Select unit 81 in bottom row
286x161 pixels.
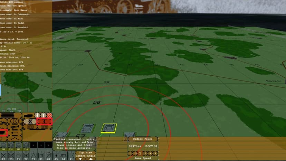tap(71, 156)
